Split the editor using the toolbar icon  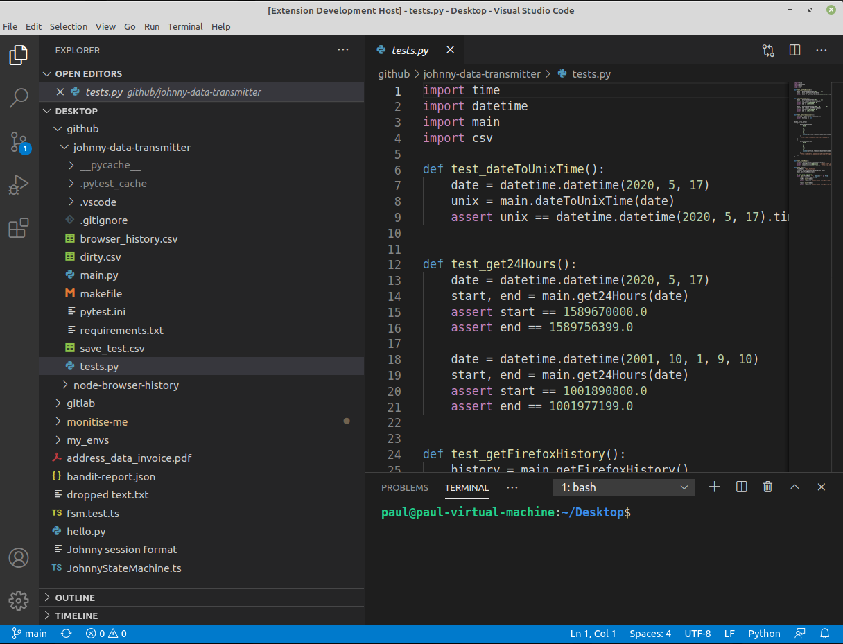794,51
